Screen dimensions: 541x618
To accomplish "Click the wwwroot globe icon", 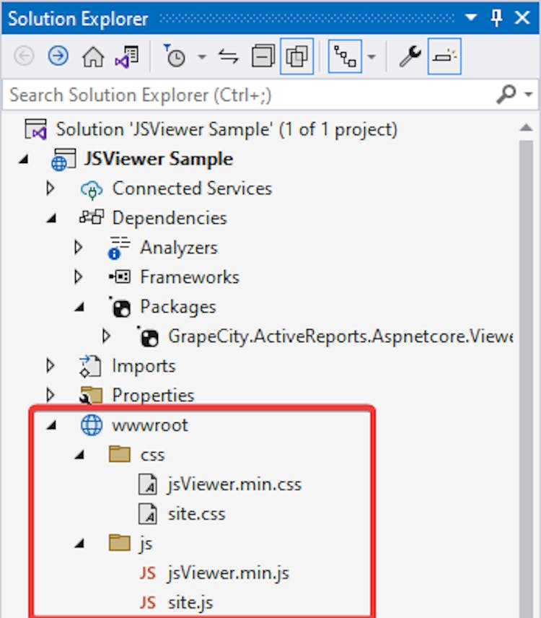I will pos(92,425).
